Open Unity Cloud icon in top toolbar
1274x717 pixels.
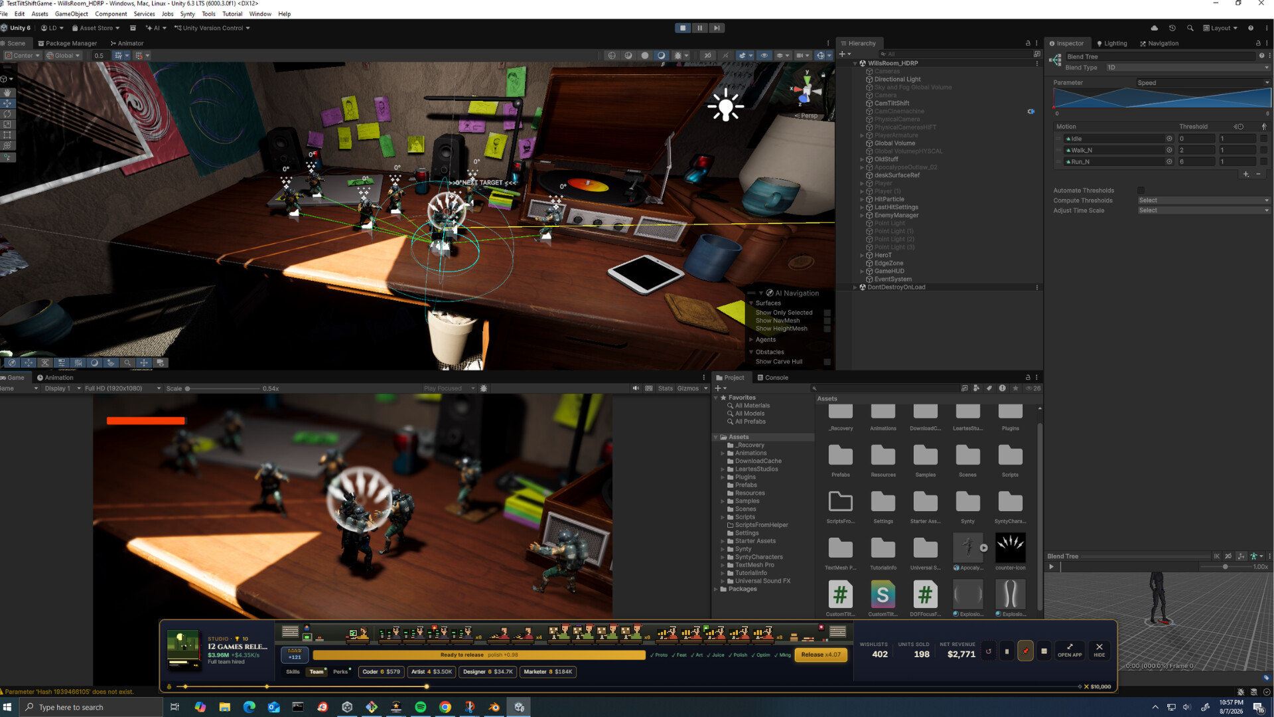(x=1155, y=28)
